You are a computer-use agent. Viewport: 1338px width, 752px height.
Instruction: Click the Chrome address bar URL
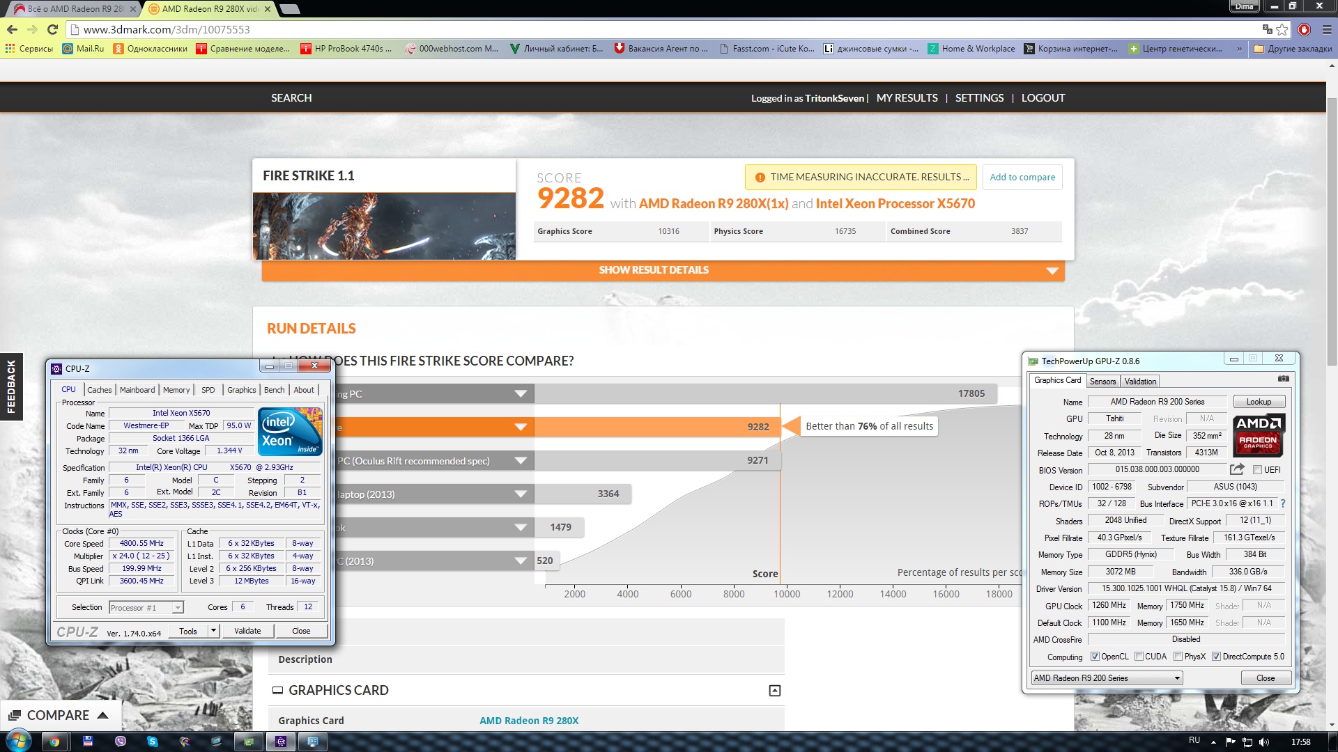click(x=167, y=29)
